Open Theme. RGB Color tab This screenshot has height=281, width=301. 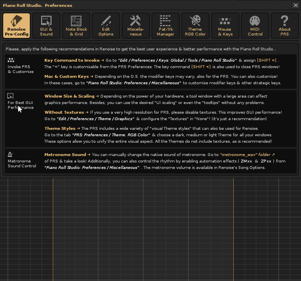point(195,25)
